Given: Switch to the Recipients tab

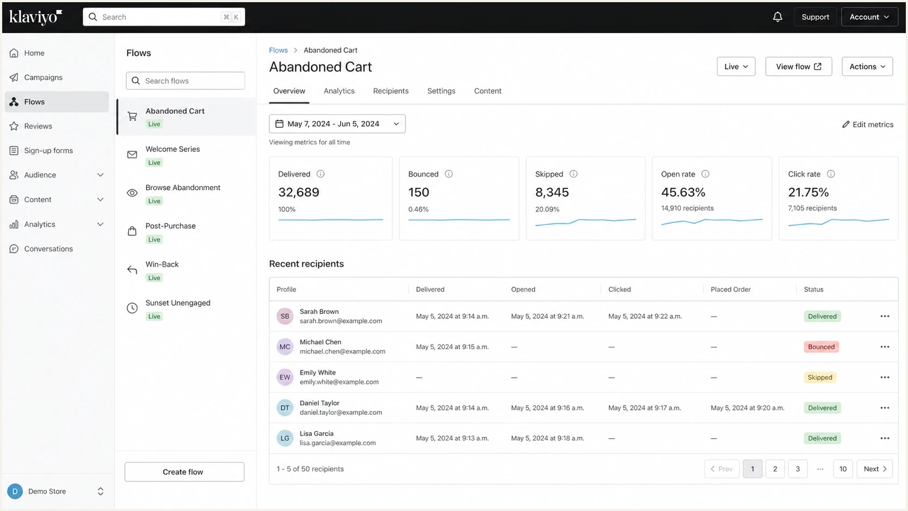Looking at the screenshot, I should tap(390, 91).
